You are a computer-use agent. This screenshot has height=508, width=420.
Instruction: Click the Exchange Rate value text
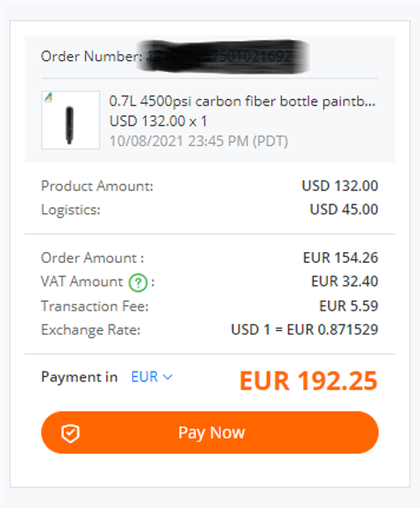tap(305, 330)
